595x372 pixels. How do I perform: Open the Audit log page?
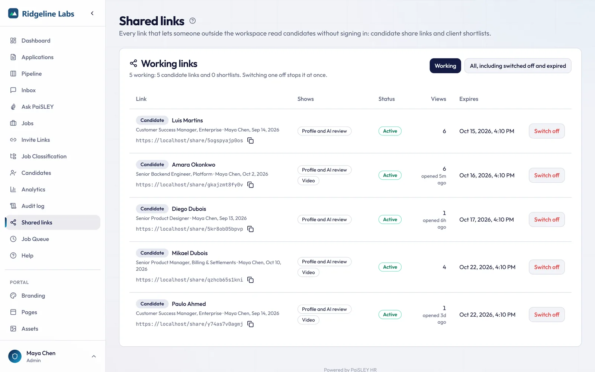pyautogui.click(x=53, y=206)
